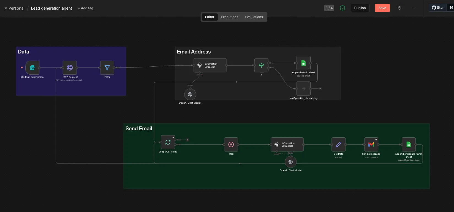Click the Lead generation agent workflow name
Image resolution: width=454 pixels, height=212 pixels.
(x=51, y=8)
